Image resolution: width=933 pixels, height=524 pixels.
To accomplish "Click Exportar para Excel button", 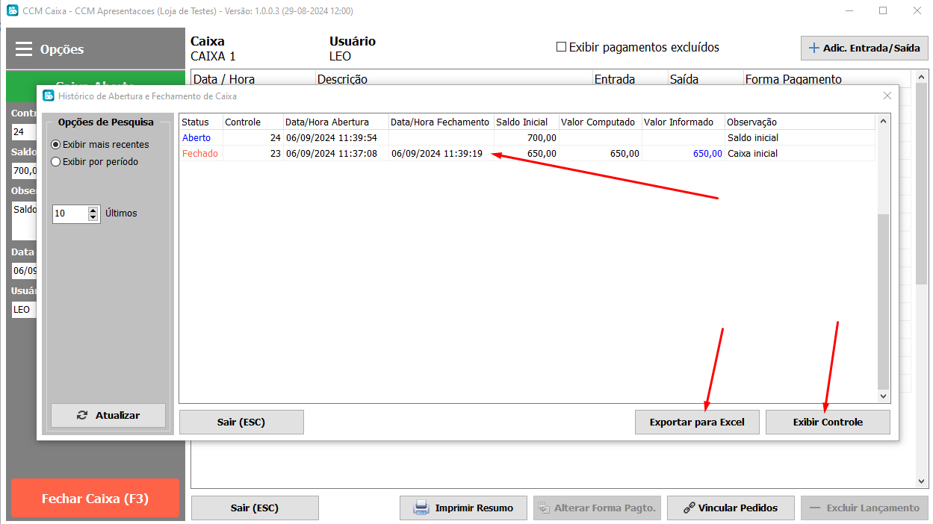I will coord(697,422).
